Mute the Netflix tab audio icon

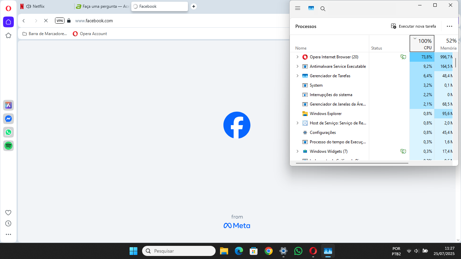click(28, 6)
